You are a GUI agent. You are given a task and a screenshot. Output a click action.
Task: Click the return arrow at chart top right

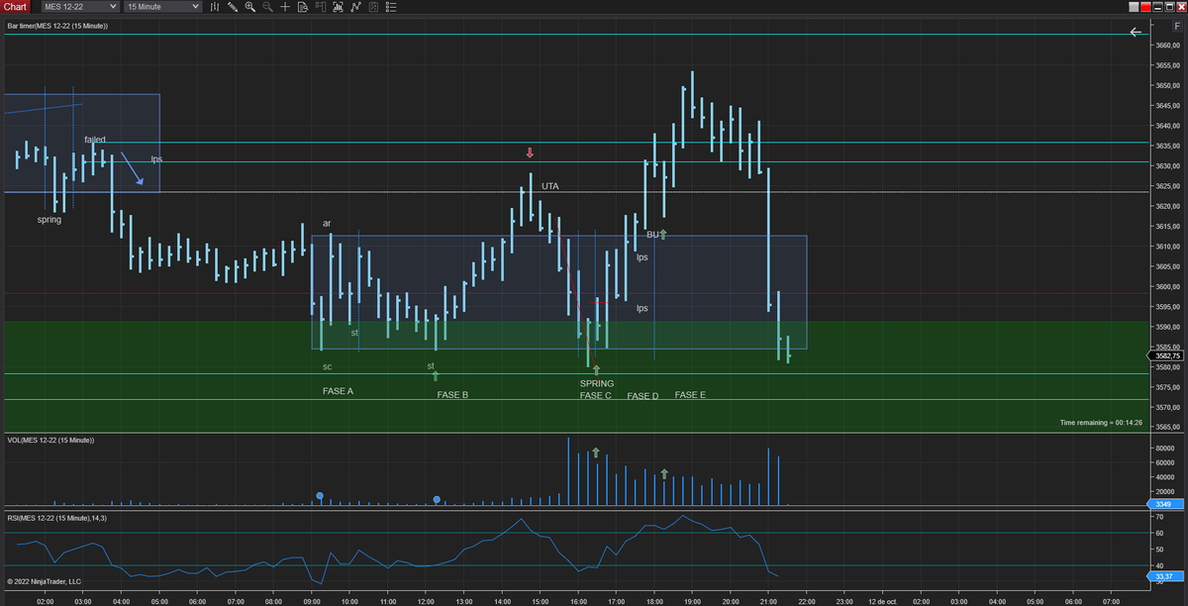(x=1137, y=33)
